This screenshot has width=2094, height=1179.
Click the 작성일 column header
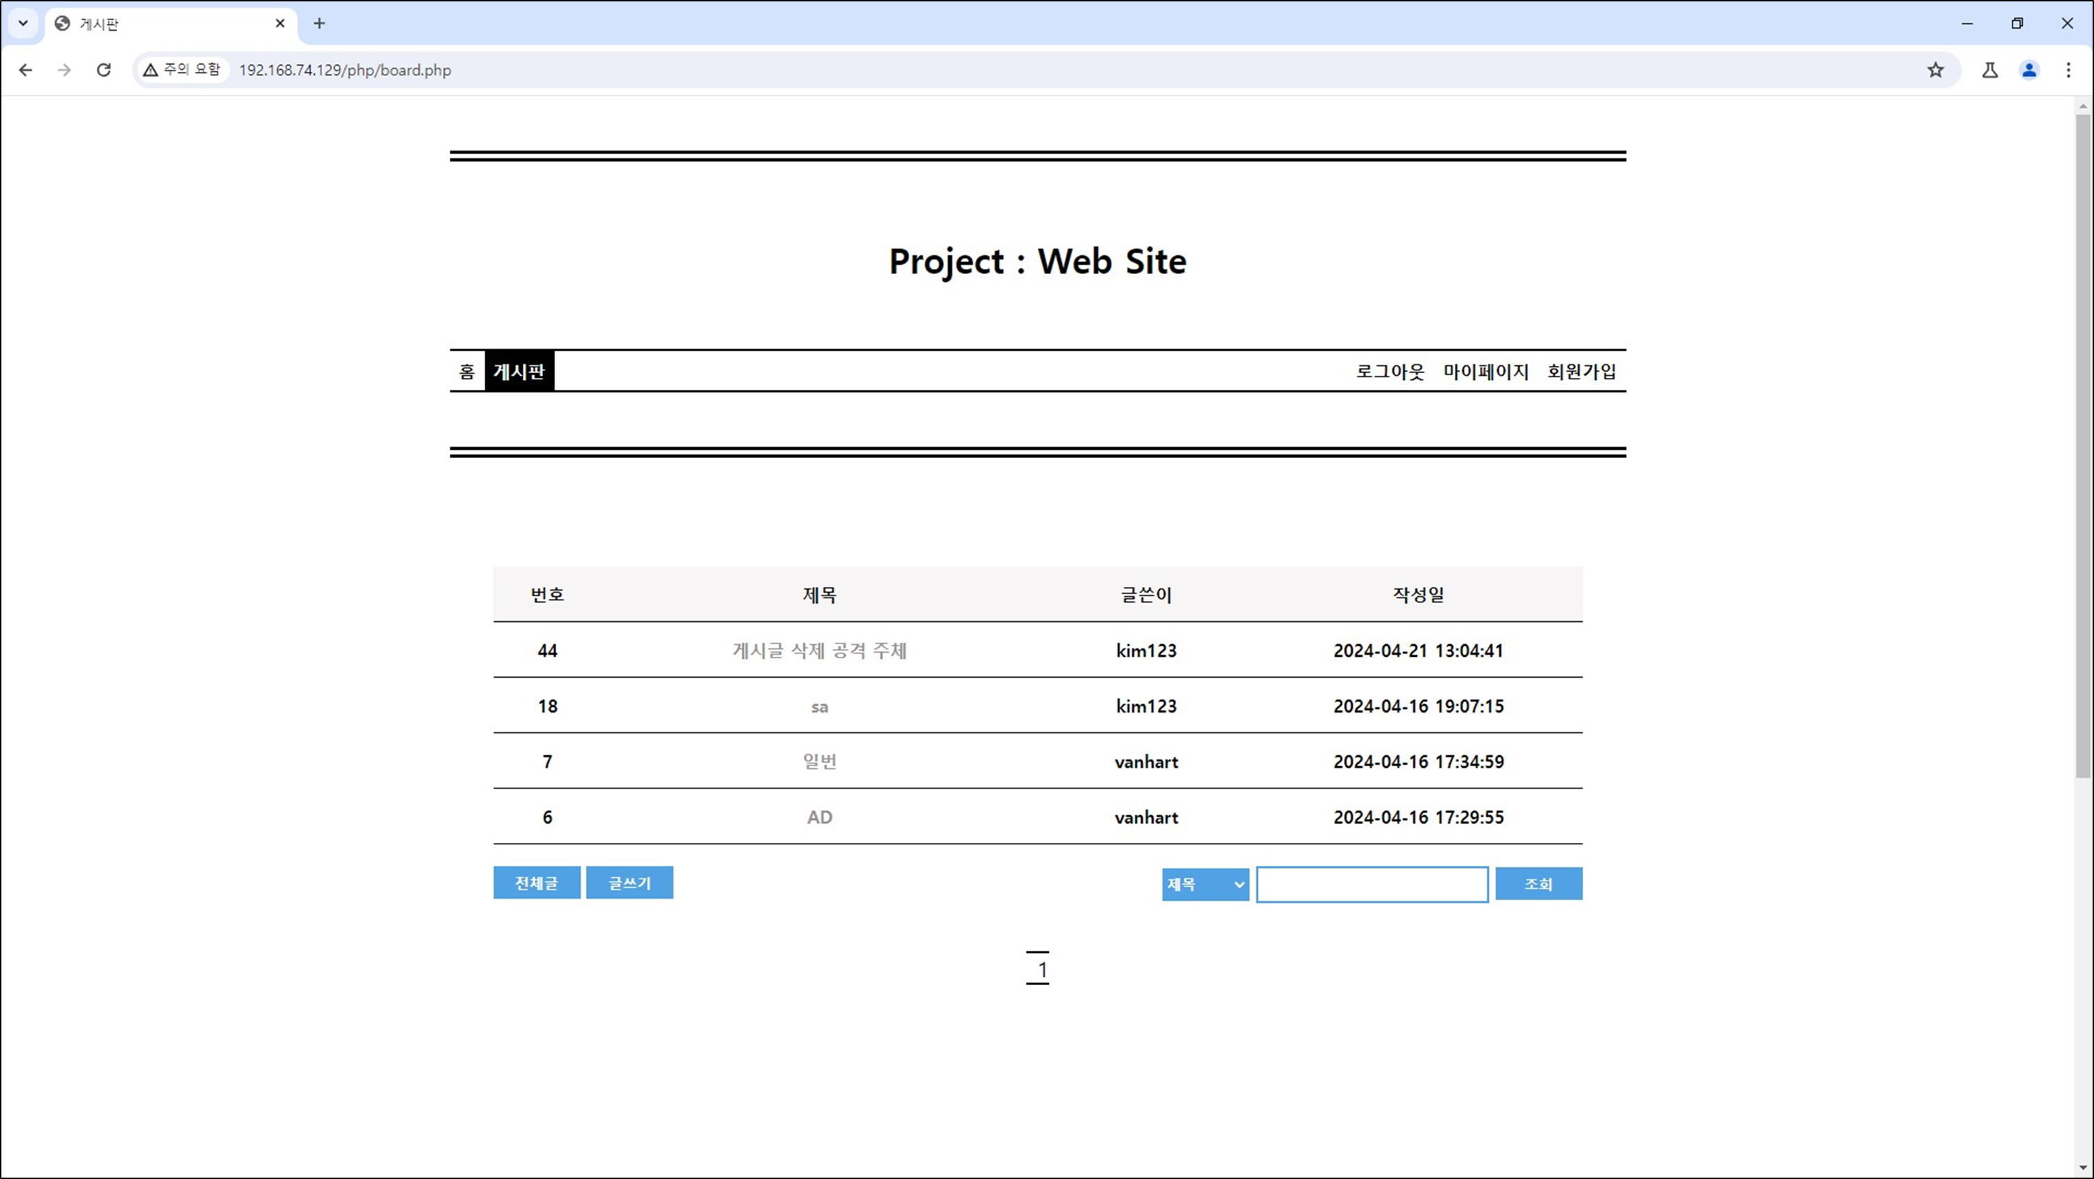click(1419, 594)
